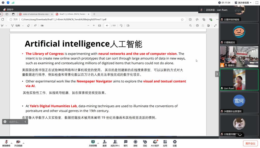Open a new browser tab
This screenshot has width=260, height=148.
(94, 14)
